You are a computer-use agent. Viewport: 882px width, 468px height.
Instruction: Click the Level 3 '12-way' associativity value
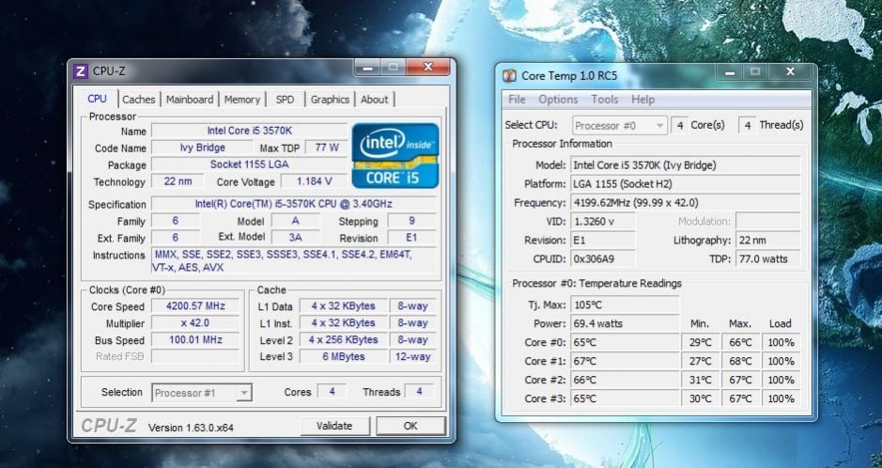pyautogui.click(x=413, y=356)
